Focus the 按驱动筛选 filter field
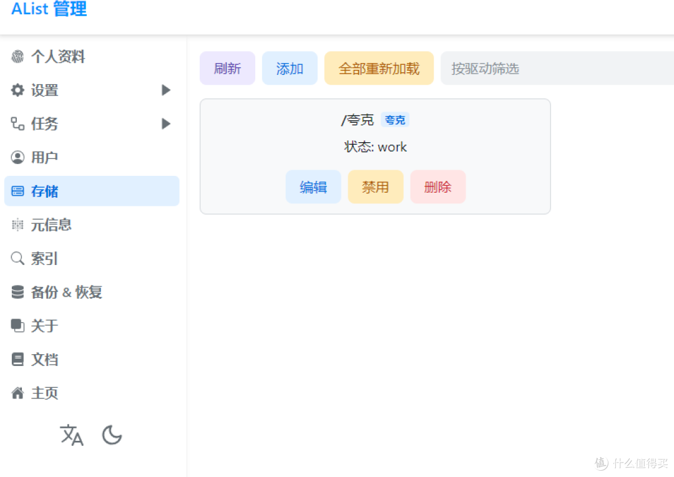The image size is (674, 477). (557, 68)
